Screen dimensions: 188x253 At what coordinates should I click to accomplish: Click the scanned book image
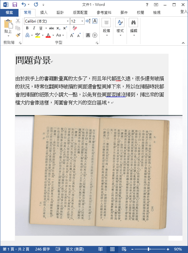[x=99, y=175]
